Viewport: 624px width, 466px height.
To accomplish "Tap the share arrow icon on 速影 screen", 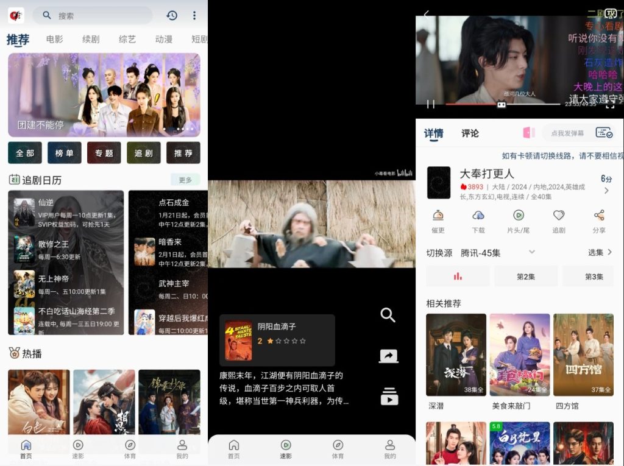I will click(x=388, y=356).
